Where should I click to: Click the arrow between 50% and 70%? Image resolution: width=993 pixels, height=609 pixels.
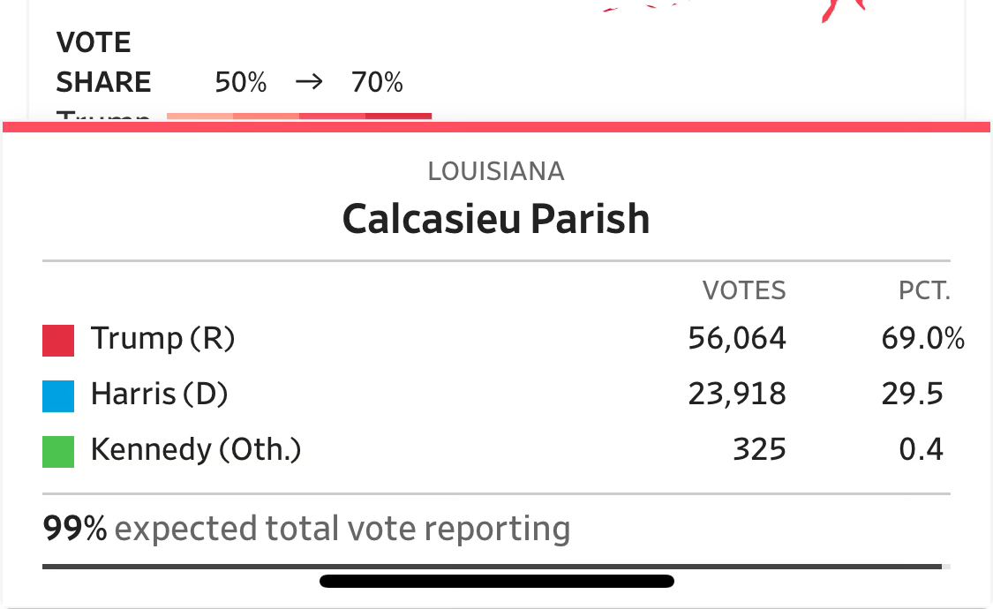(309, 83)
